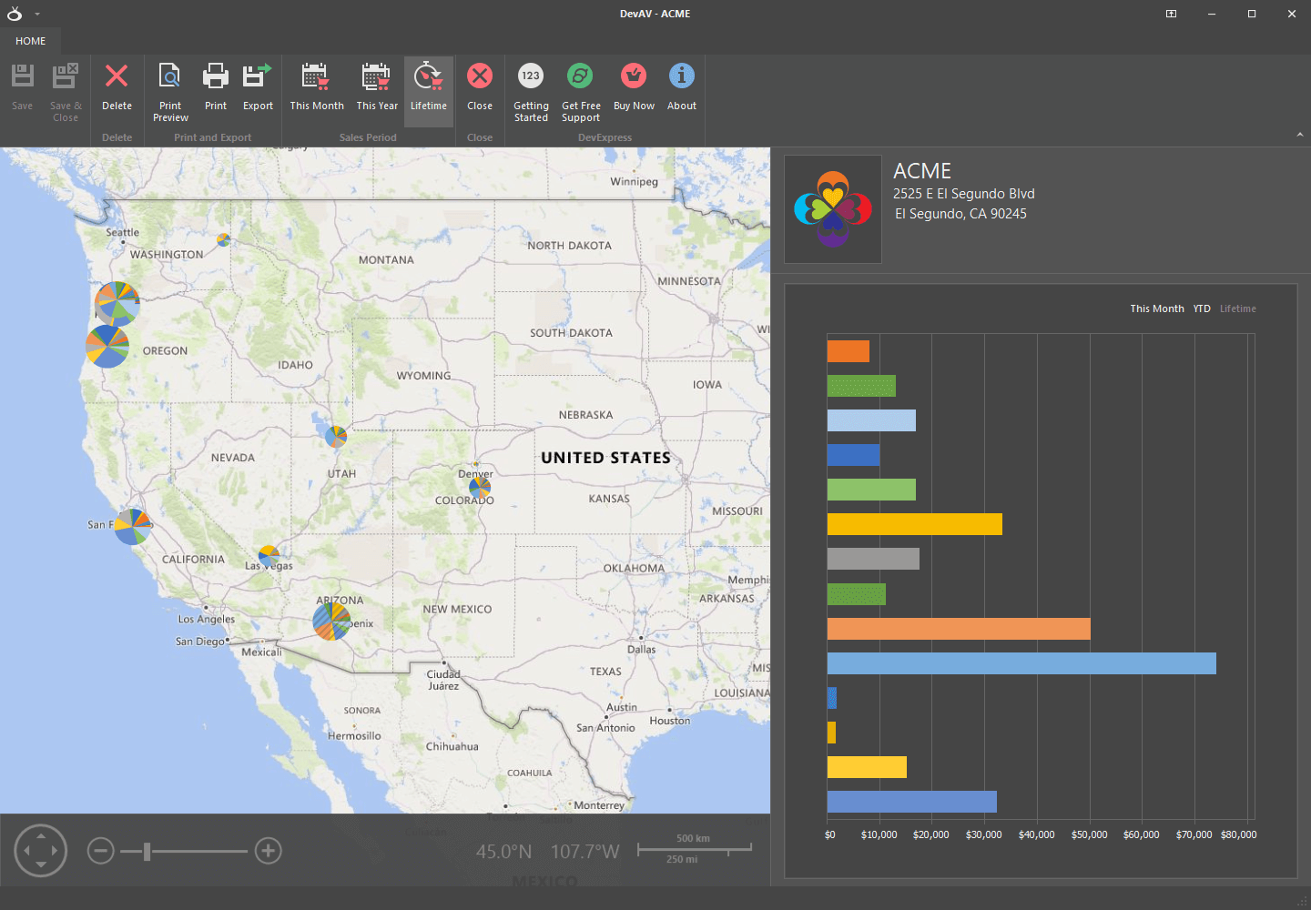This screenshot has width=1311, height=910.
Task: Collapse the ribbon with arrow
Action: 1299,135
